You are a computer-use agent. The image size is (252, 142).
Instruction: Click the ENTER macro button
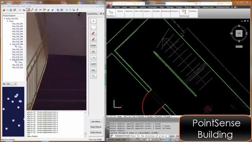click(93, 45)
